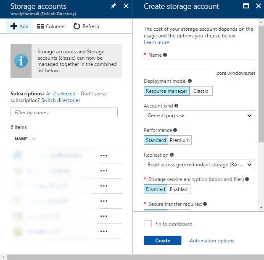Click the '.core.windows.net' suffix text
The width and height of the screenshot is (264, 260).
coord(235,73)
